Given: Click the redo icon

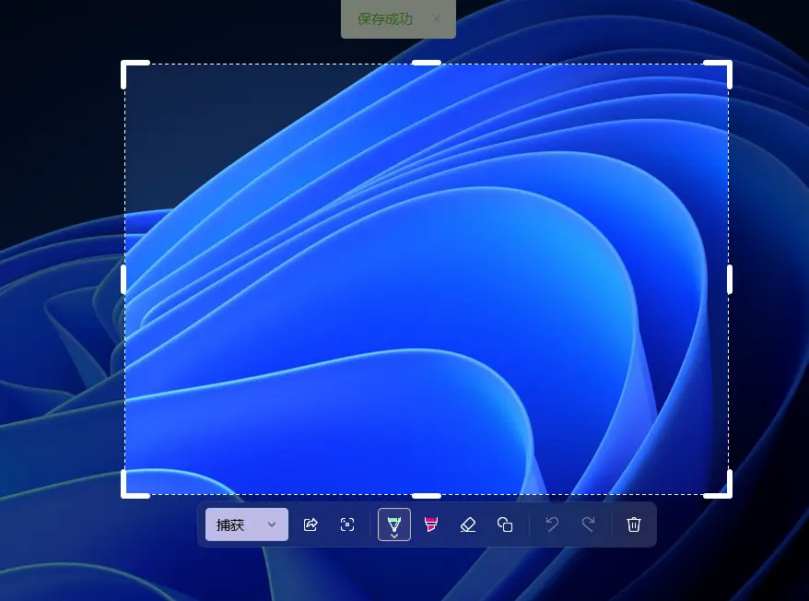Looking at the screenshot, I should [589, 524].
